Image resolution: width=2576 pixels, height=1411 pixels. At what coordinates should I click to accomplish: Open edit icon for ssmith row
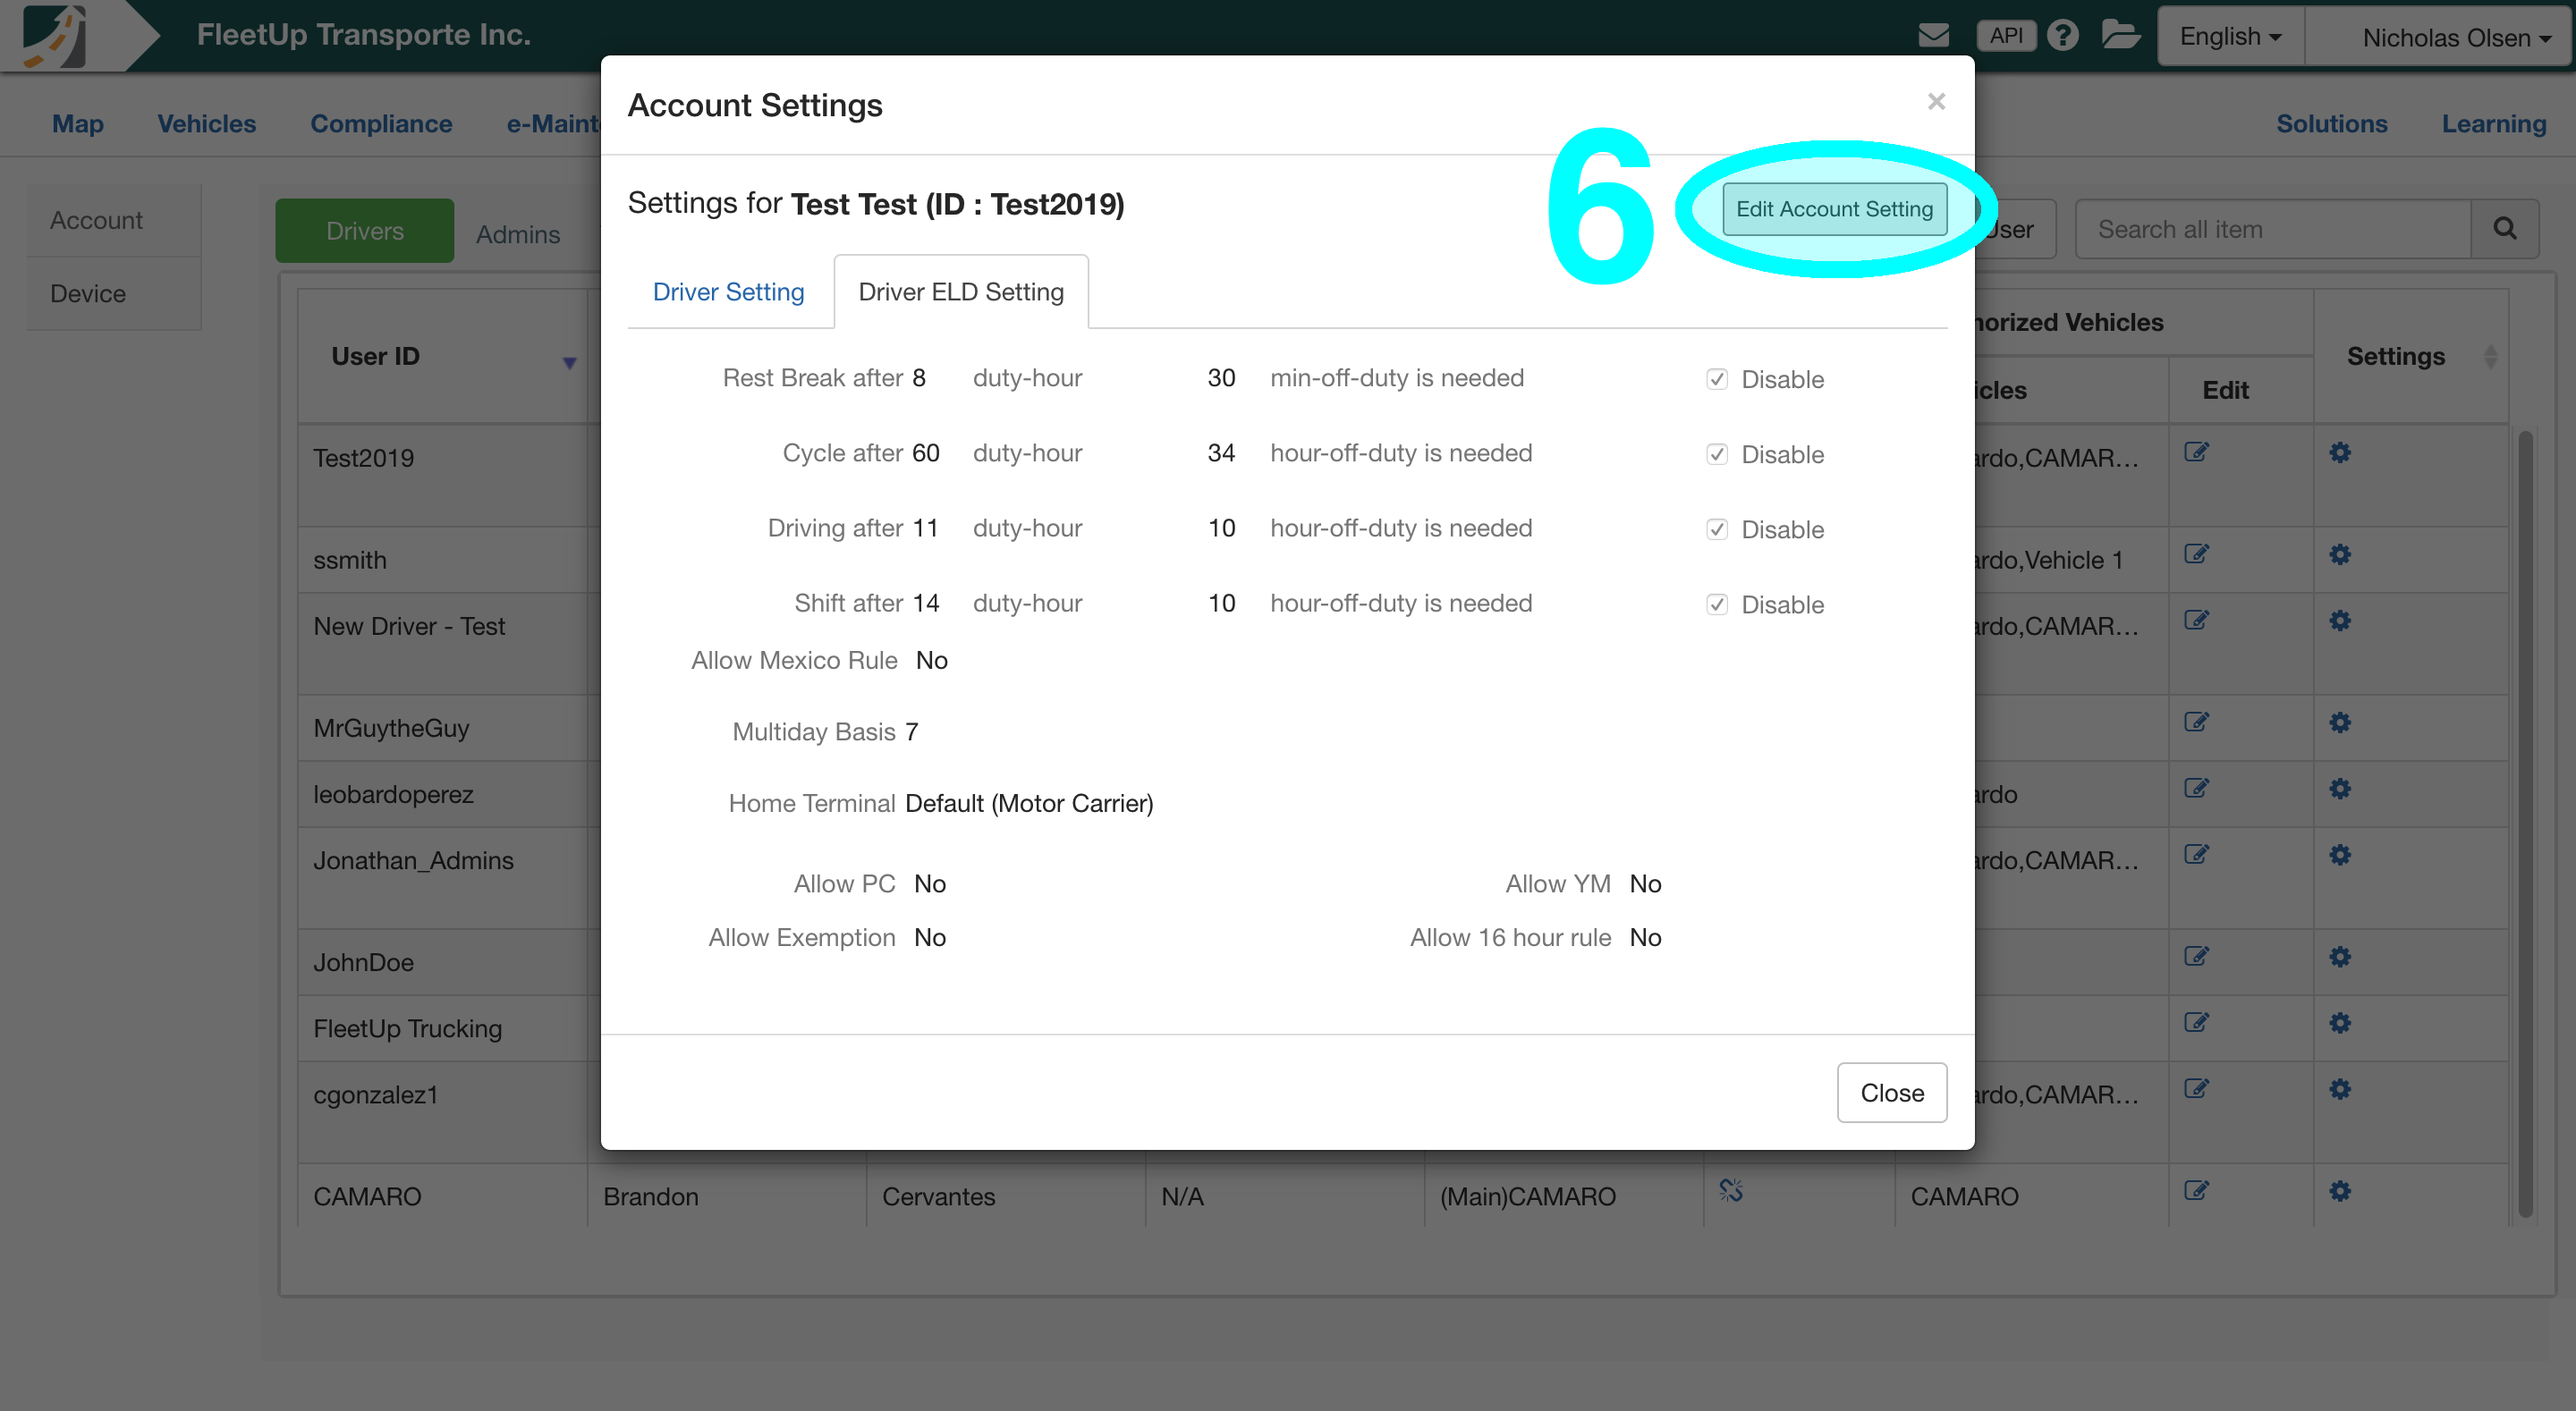(2196, 554)
